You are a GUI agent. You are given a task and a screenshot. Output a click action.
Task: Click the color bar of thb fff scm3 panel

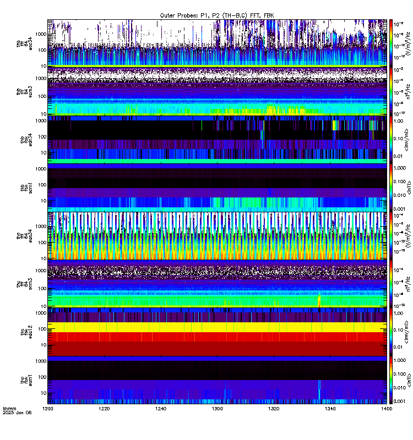coord(390,91)
